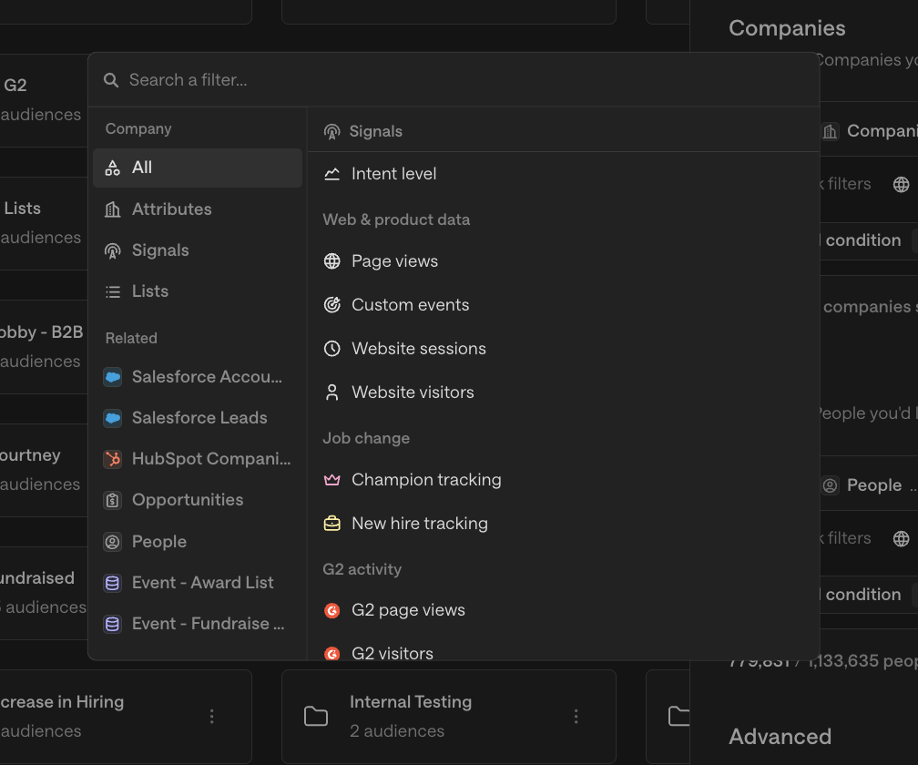Image resolution: width=918 pixels, height=765 pixels.
Task: Click the Website sessions clock icon
Action: (x=331, y=349)
